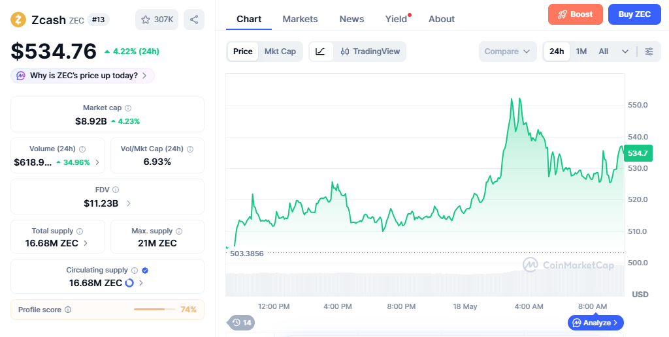The height and width of the screenshot is (337, 669).
Task: Open the share icon button
Action: point(194,20)
